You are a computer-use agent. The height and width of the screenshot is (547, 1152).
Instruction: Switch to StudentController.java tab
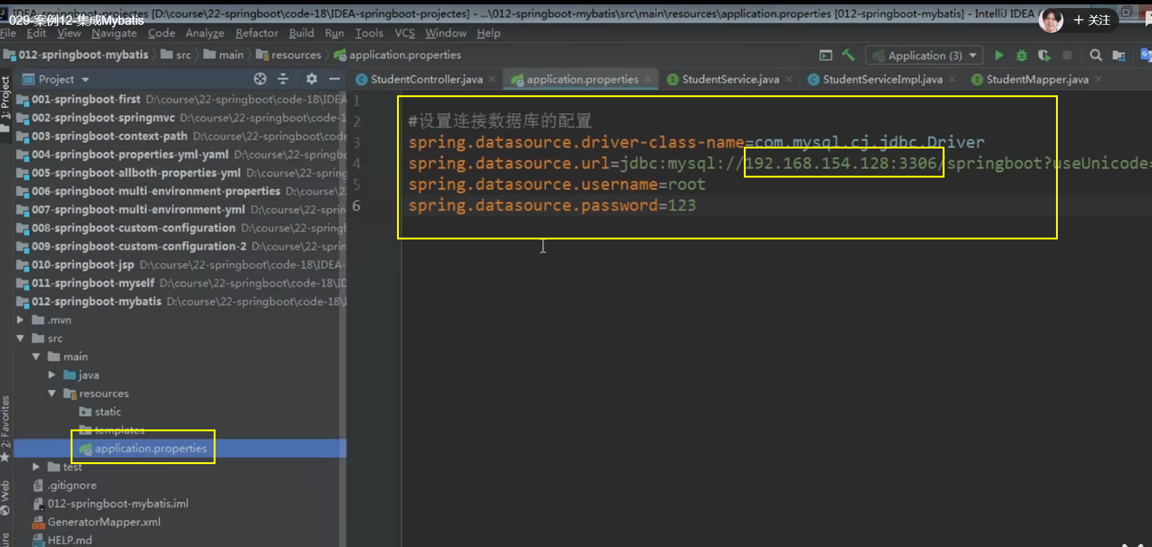coord(427,79)
